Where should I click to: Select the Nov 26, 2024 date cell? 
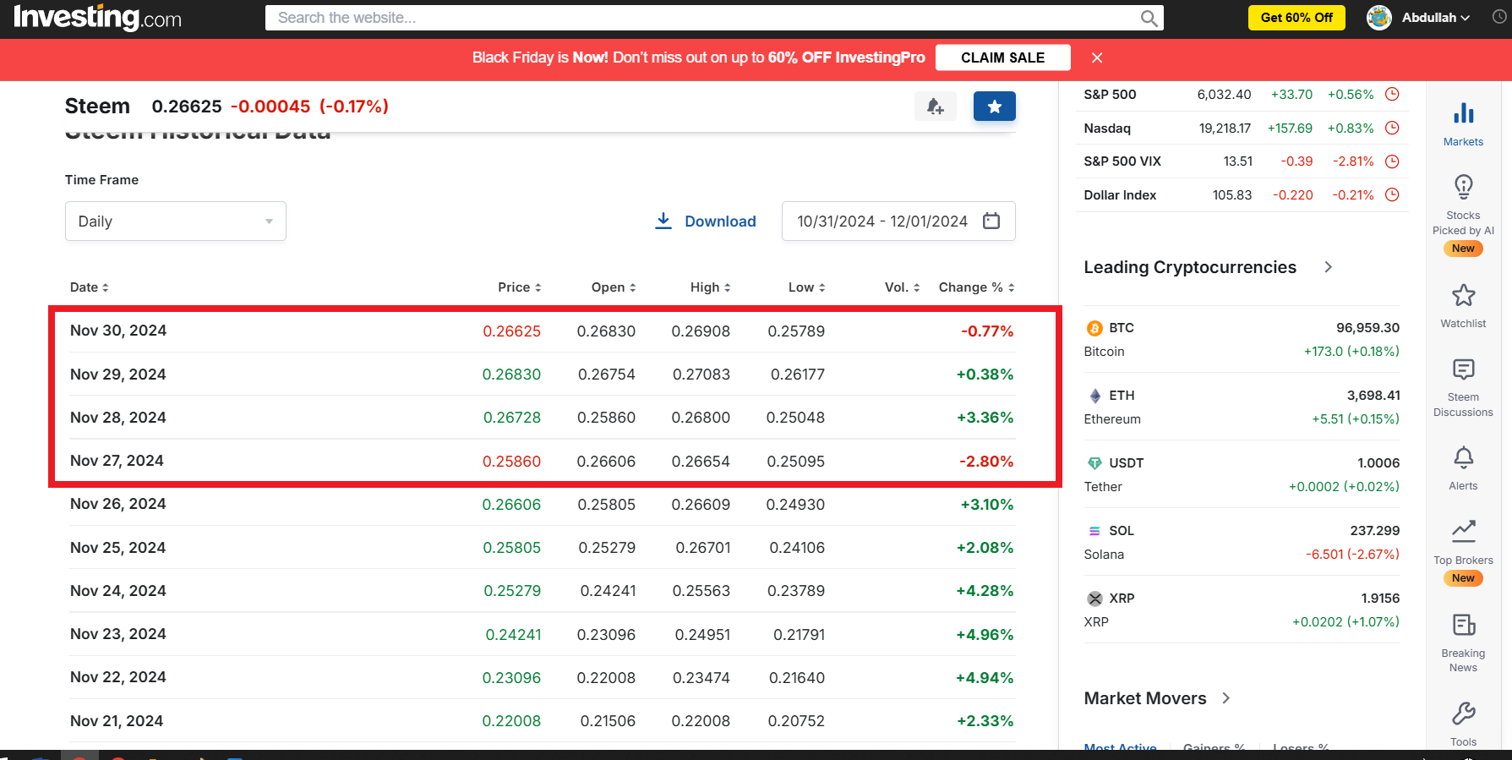point(118,504)
